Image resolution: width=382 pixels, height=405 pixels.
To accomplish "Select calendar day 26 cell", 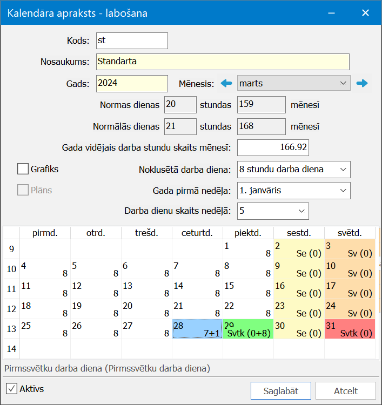I will click(96, 329).
